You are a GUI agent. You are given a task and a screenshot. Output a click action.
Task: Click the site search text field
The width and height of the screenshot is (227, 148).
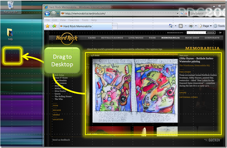(196, 32)
